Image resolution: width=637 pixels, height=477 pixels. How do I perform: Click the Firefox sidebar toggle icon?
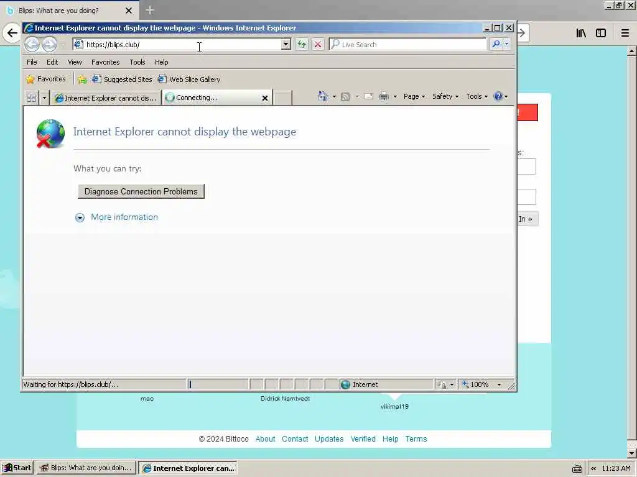click(x=601, y=33)
